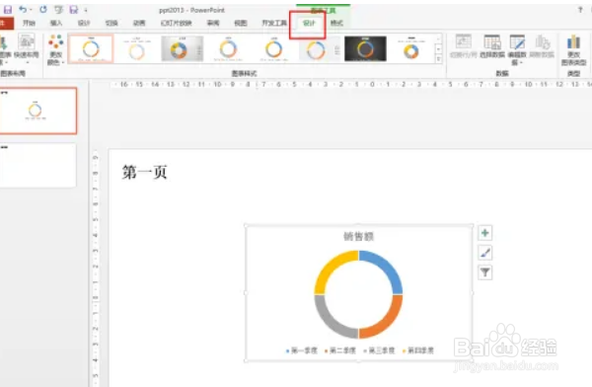The image size is (592, 387).
Task: Select the gray donut segment
Action: pos(332,321)
